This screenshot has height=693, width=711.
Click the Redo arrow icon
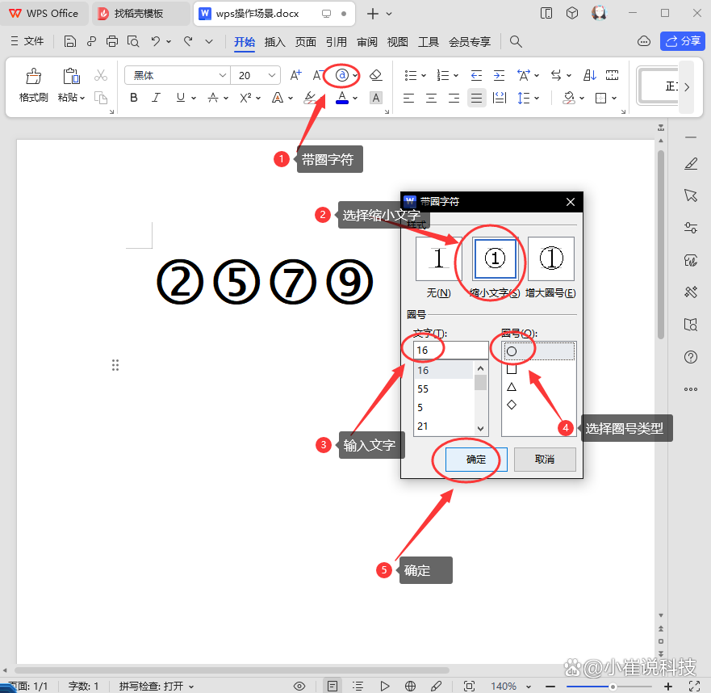coord(188,41)
